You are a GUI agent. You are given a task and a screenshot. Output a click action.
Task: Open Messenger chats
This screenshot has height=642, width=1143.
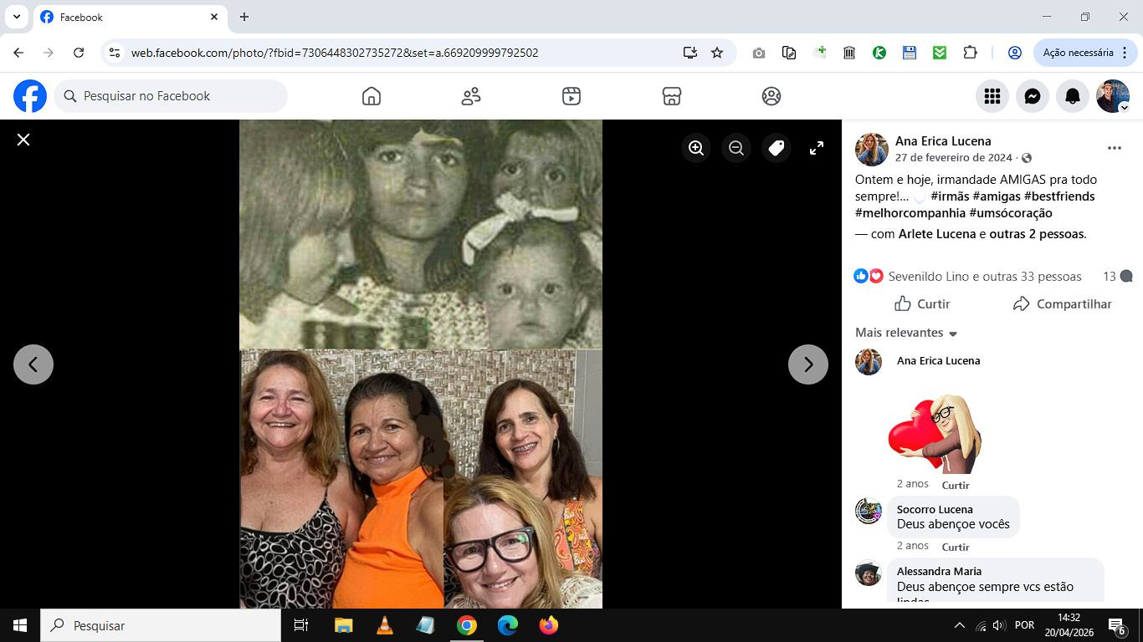coord(1033,96)
